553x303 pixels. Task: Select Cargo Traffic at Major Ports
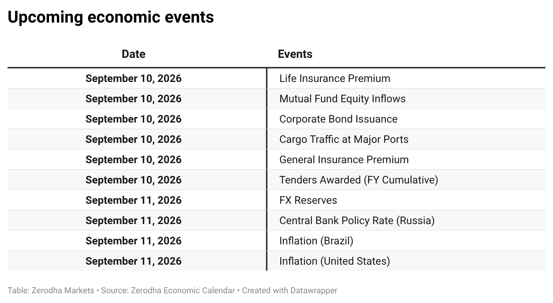(344, 139)
